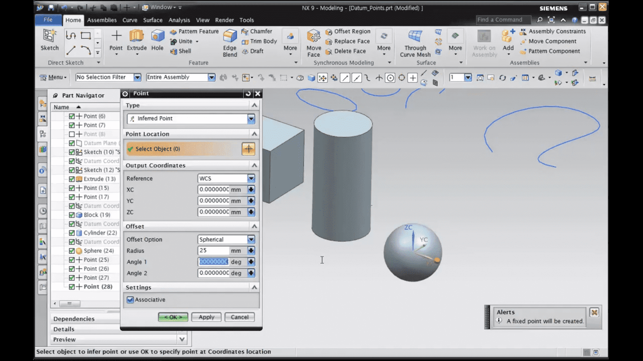Switch to the Surface tab
Viewport: 643px width, 361px height.
point(152,20)
